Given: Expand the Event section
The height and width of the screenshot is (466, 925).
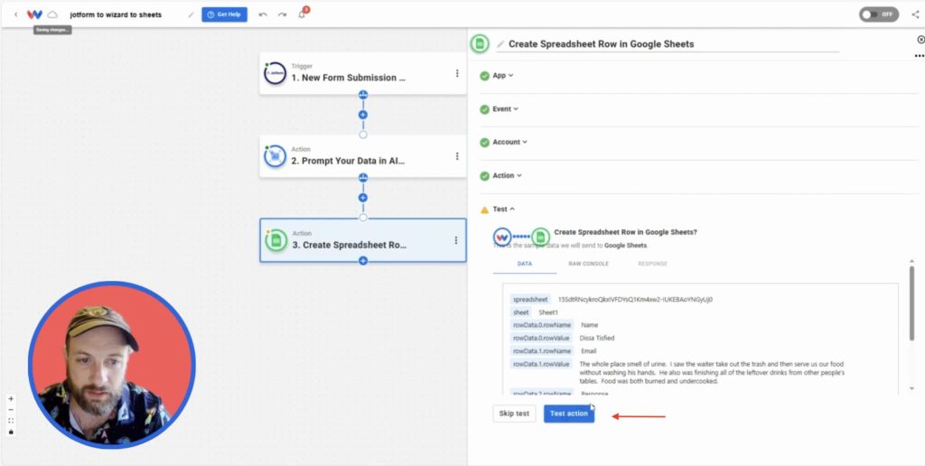Looking at the screenshot, I should (506, 109).
